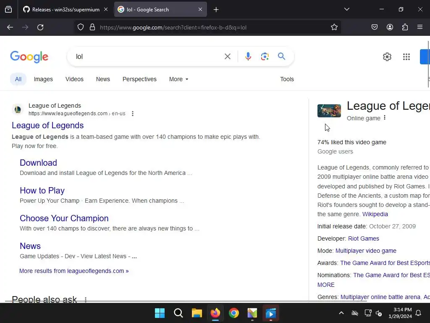Screen dimensions: 430x323
Task: Open the Firefox account icon
Action: [390, 27]
